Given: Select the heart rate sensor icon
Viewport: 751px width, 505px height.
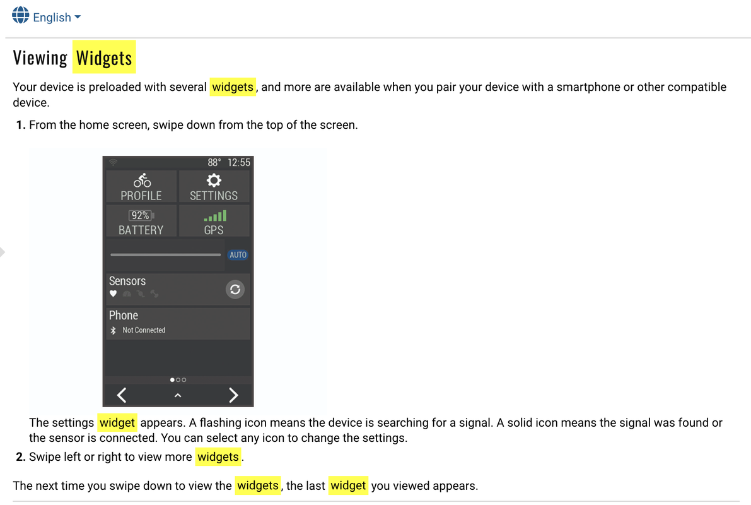Looking at the screenshot, I should [113, 294].
